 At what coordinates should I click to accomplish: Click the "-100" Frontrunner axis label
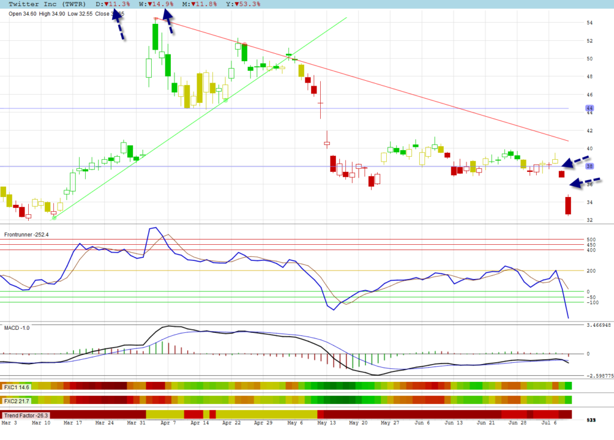point(592,302)
